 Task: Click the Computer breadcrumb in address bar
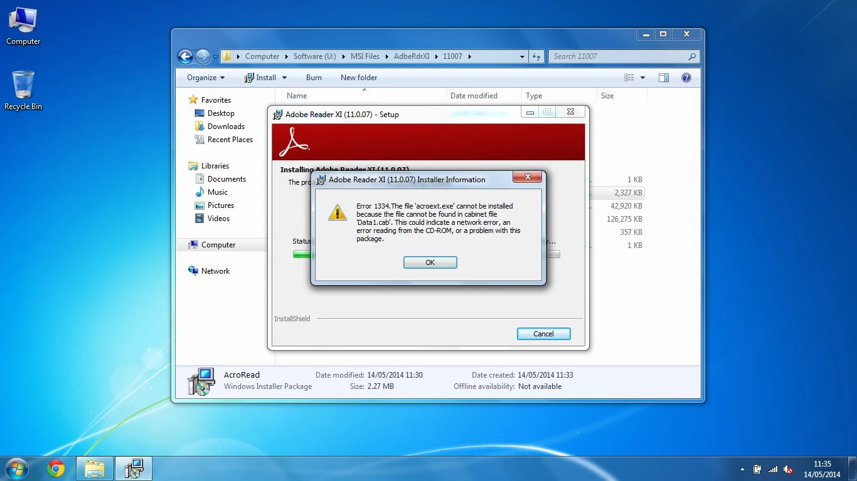262,56
